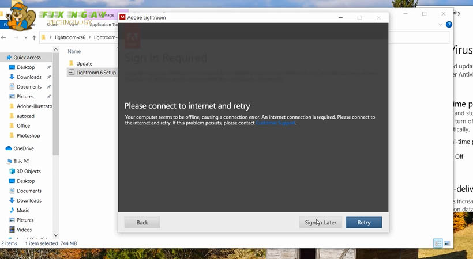Go back with the Back button
The image size is (473, 259).
pyautogui.click(x=142, y=222)
